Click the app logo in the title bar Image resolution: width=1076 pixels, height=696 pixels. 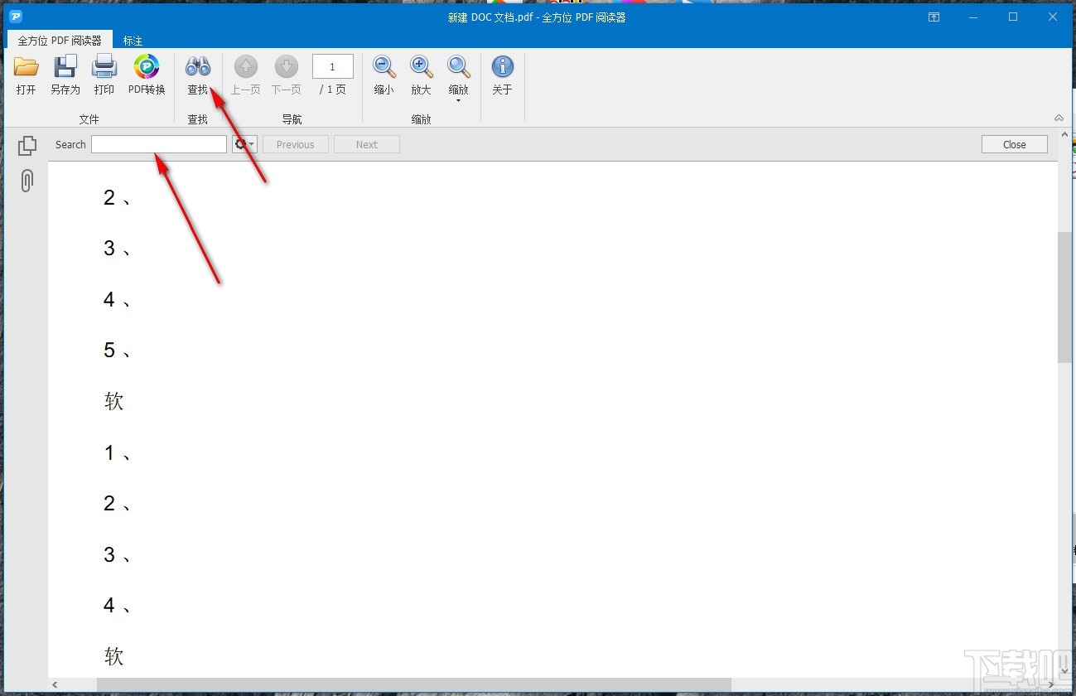(x=15, y=17)
